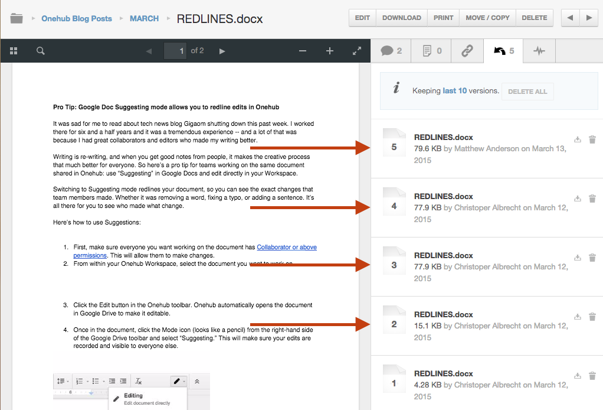Open MOVE / COPY dialog
Image resolution: width=603 pixels, height=410 pixels.
[487, 18]
